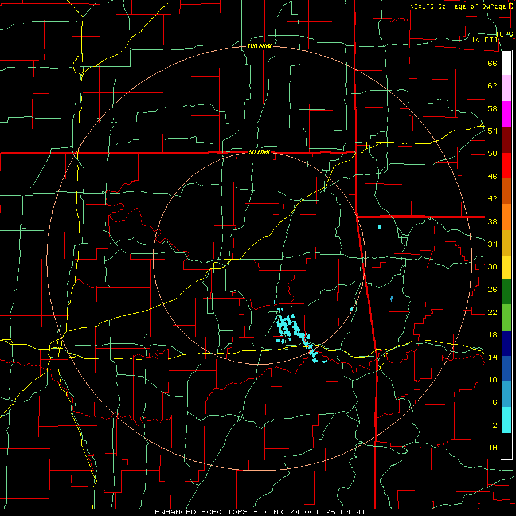Click the isolated cyan echo pixel below the thick horizontal red line

380,226
